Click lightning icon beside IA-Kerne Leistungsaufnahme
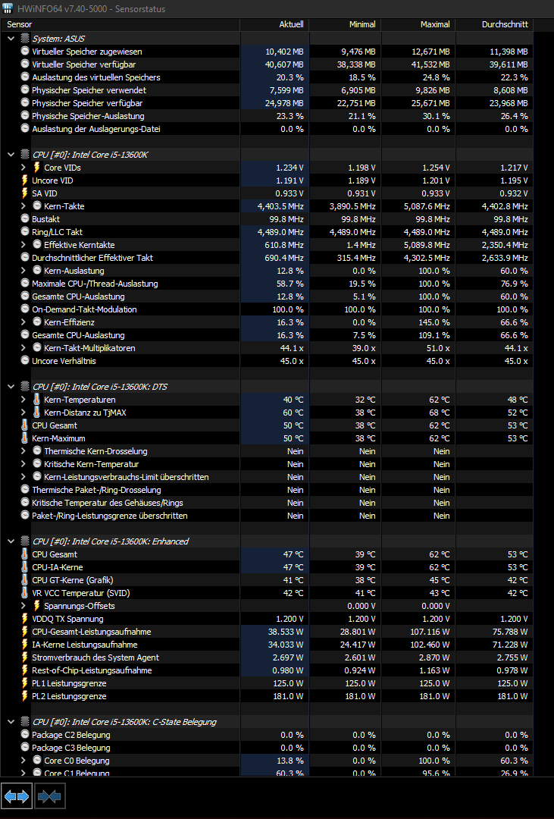The image size is (554, 819). click(24, 644)
